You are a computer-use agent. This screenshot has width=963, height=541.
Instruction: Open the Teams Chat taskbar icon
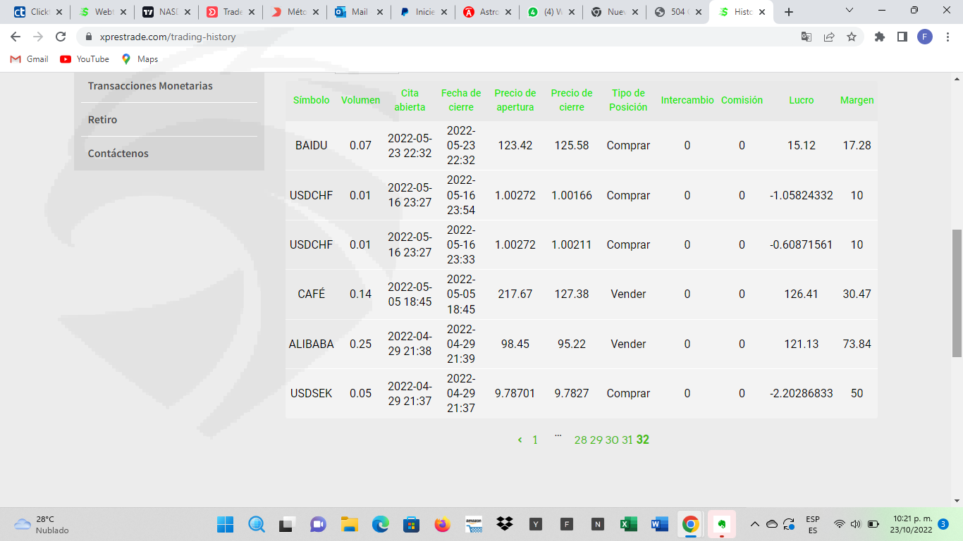click(318, 524)
